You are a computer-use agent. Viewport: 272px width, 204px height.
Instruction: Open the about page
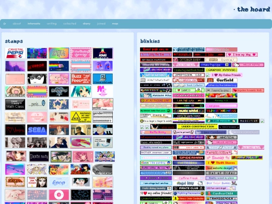17,24
